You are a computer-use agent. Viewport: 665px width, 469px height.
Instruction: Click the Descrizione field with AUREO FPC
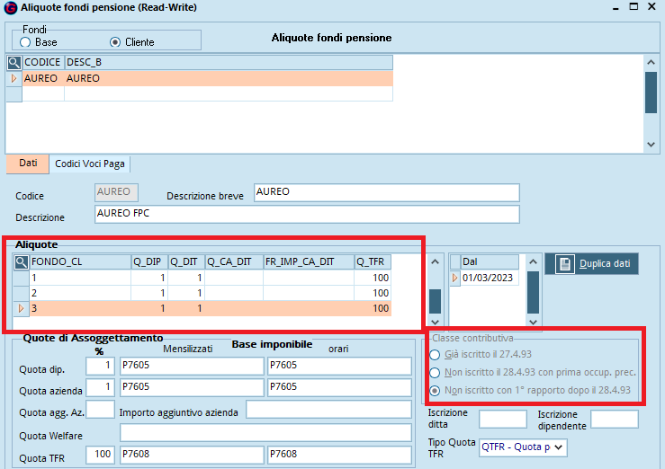coord(307,214)
